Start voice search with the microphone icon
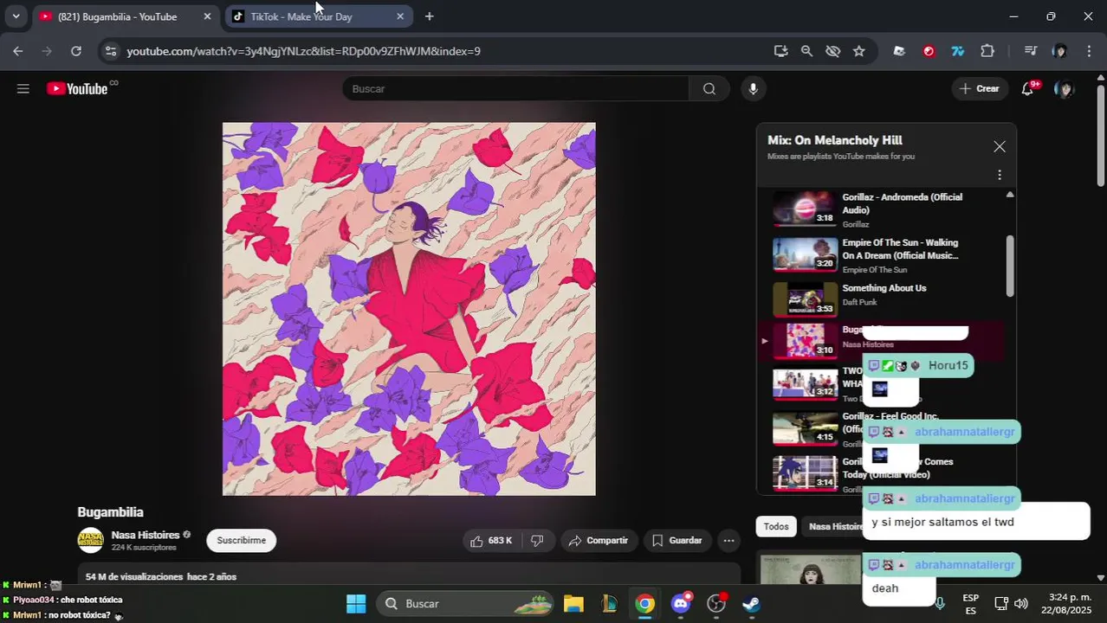Screen dimensions: 1107x623 pos(753,88)
